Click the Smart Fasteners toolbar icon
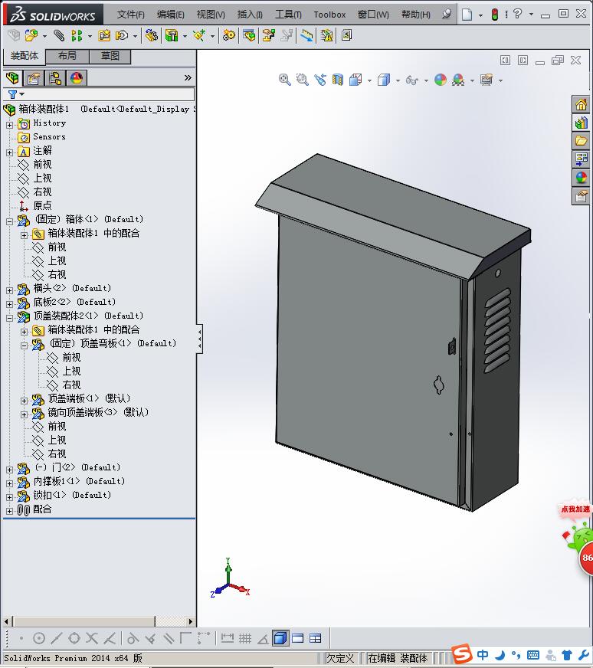Image resolution: width=593 pixels, height=668 pixels. coord(104,35)
